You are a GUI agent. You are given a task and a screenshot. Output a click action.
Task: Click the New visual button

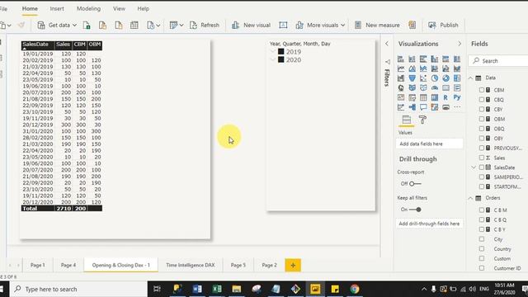pyautogui.click(x=251, y=26)
